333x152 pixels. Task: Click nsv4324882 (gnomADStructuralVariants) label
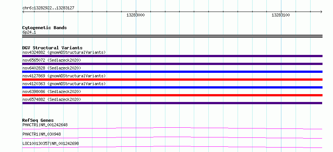[x=64, y=52]
